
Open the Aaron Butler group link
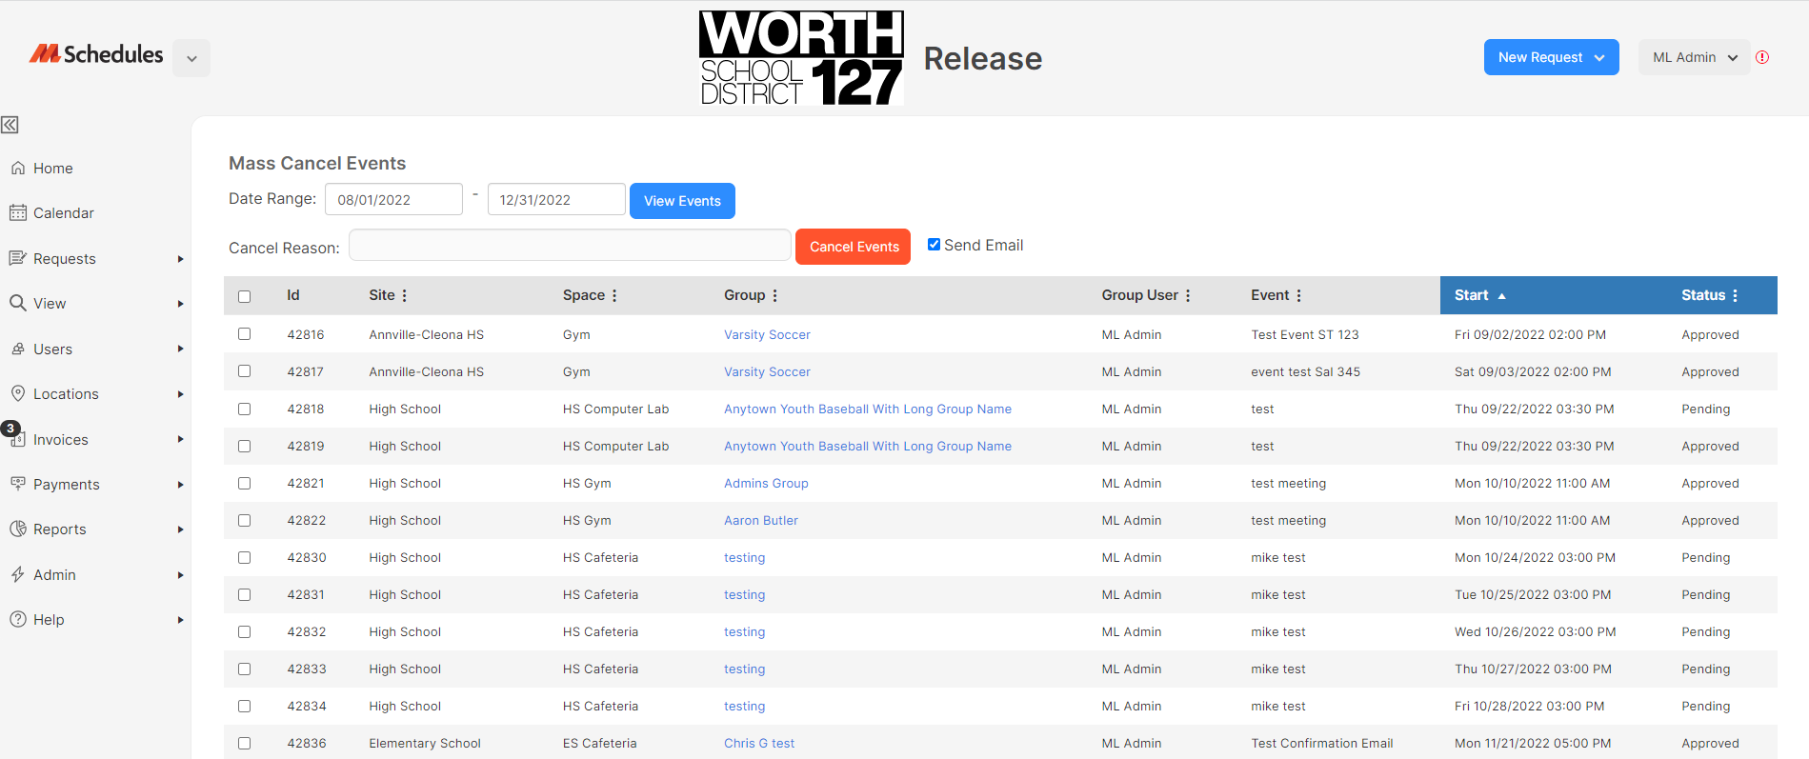(x=761, y=520)
